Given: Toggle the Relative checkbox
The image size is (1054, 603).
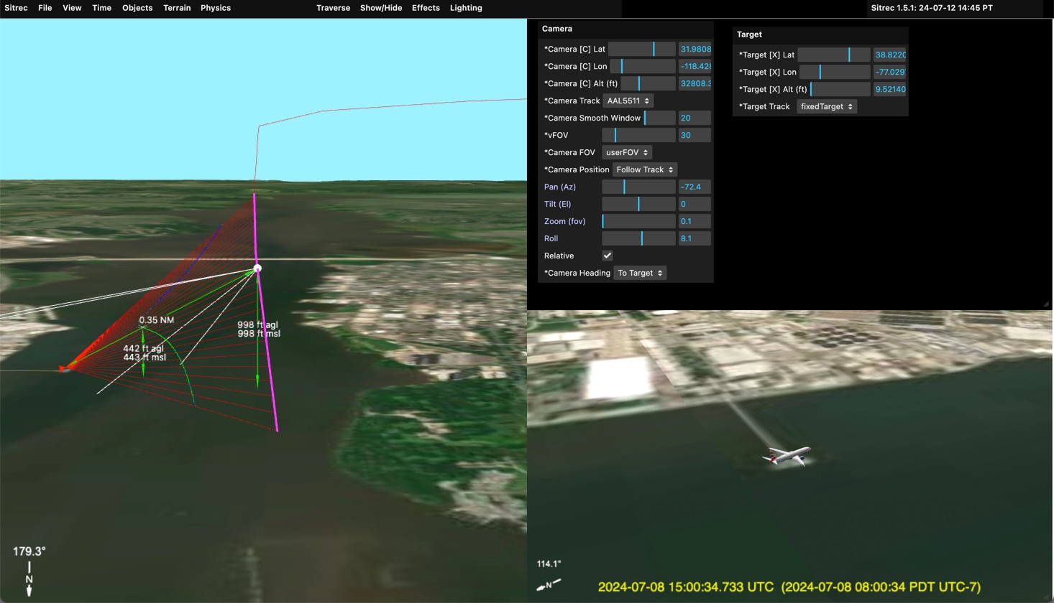Looking at the screenshot, I should [x=608, y=256].
